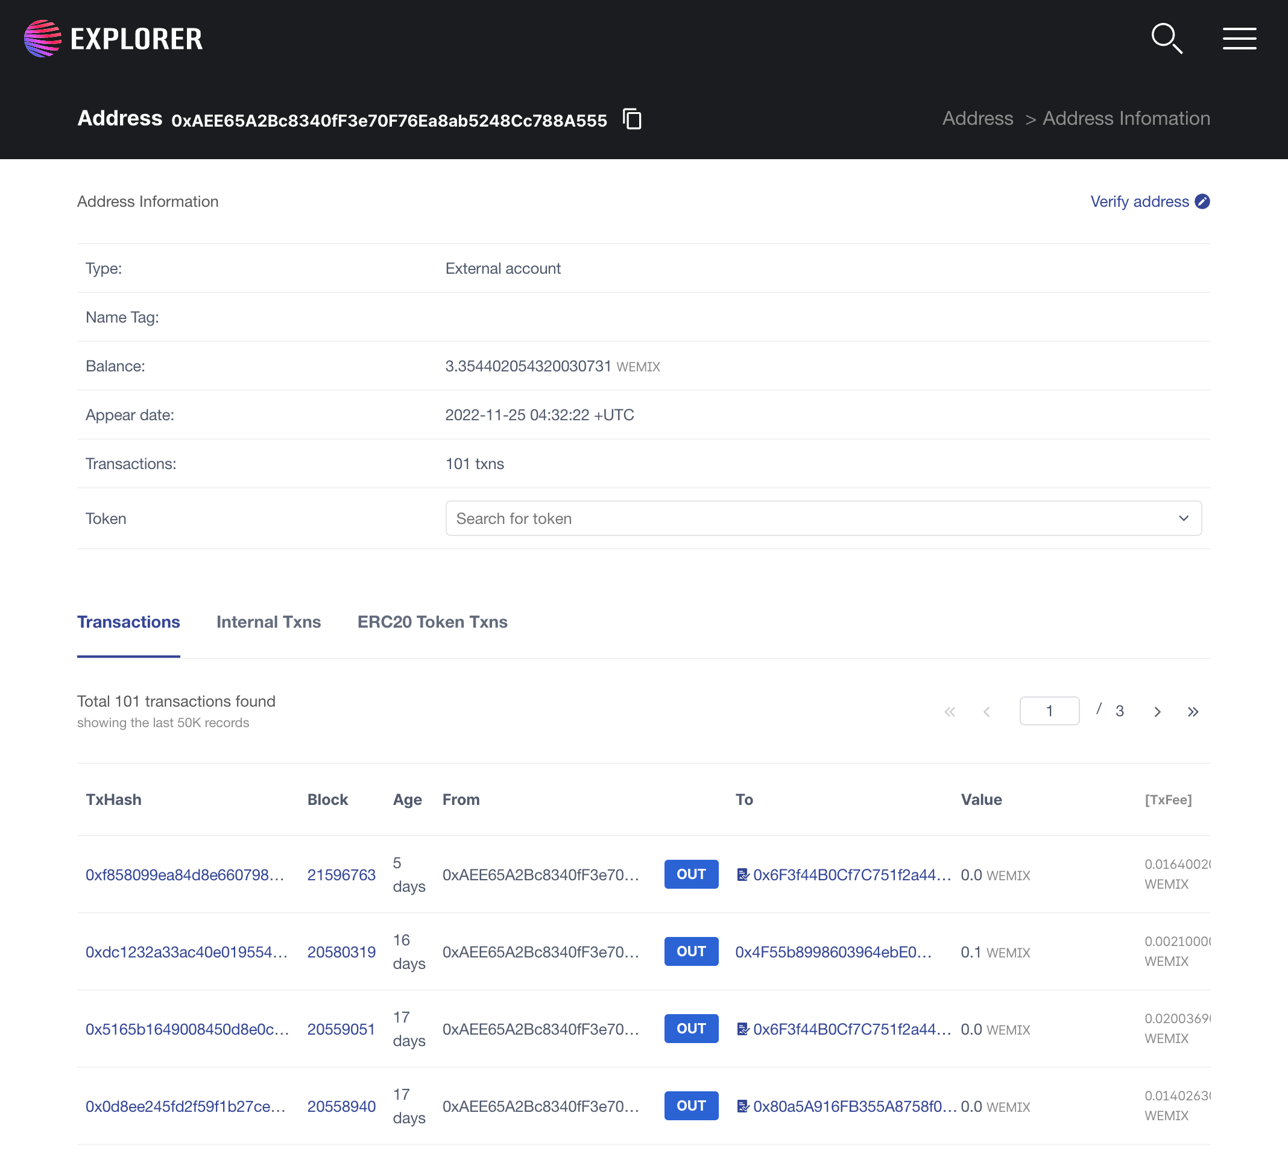Click the contract icon in the first To address
The image size is (1288, 1151).
point(743,875)
